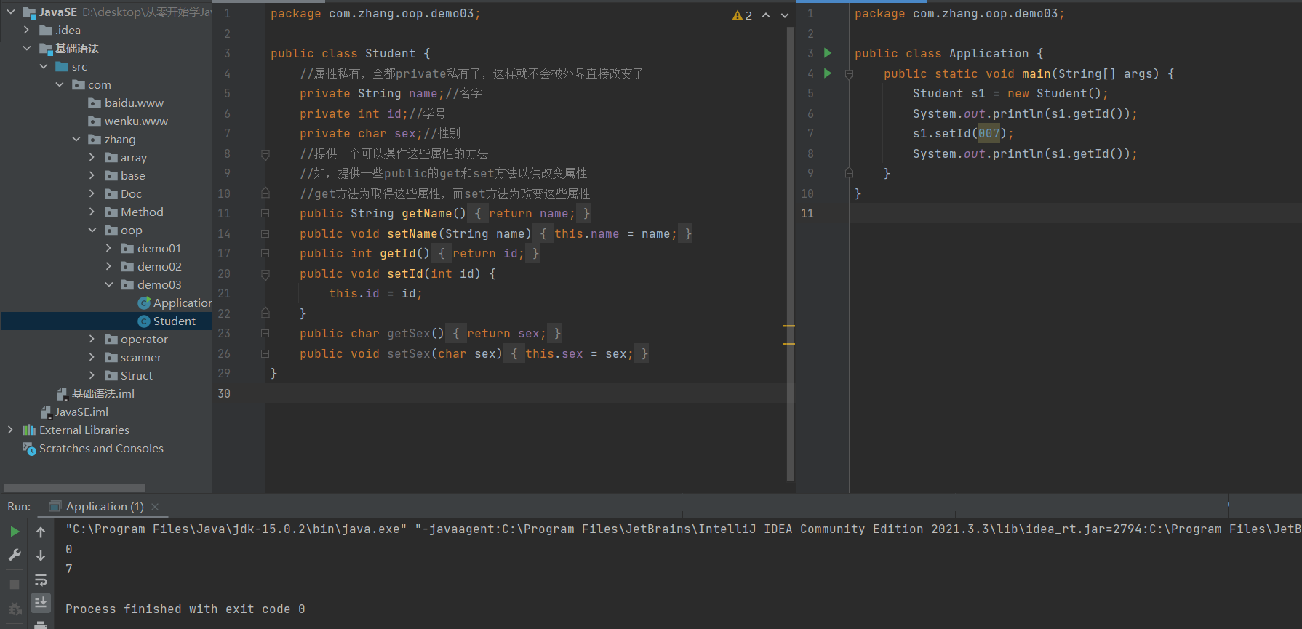The width and height of the screenshot is (1302, 629).
Task: Jump down the stack trace with the down arrow
Action: pyautogui.click(x=41, y=556)
